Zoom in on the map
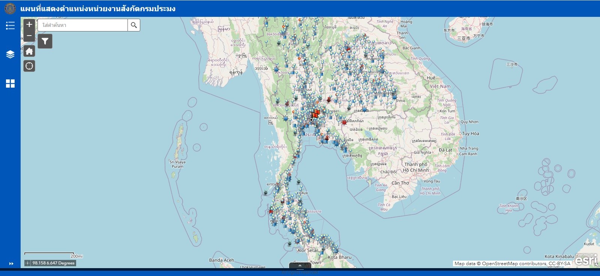The height and width of the screenshot is (276, 600). [x=29, y=24]
